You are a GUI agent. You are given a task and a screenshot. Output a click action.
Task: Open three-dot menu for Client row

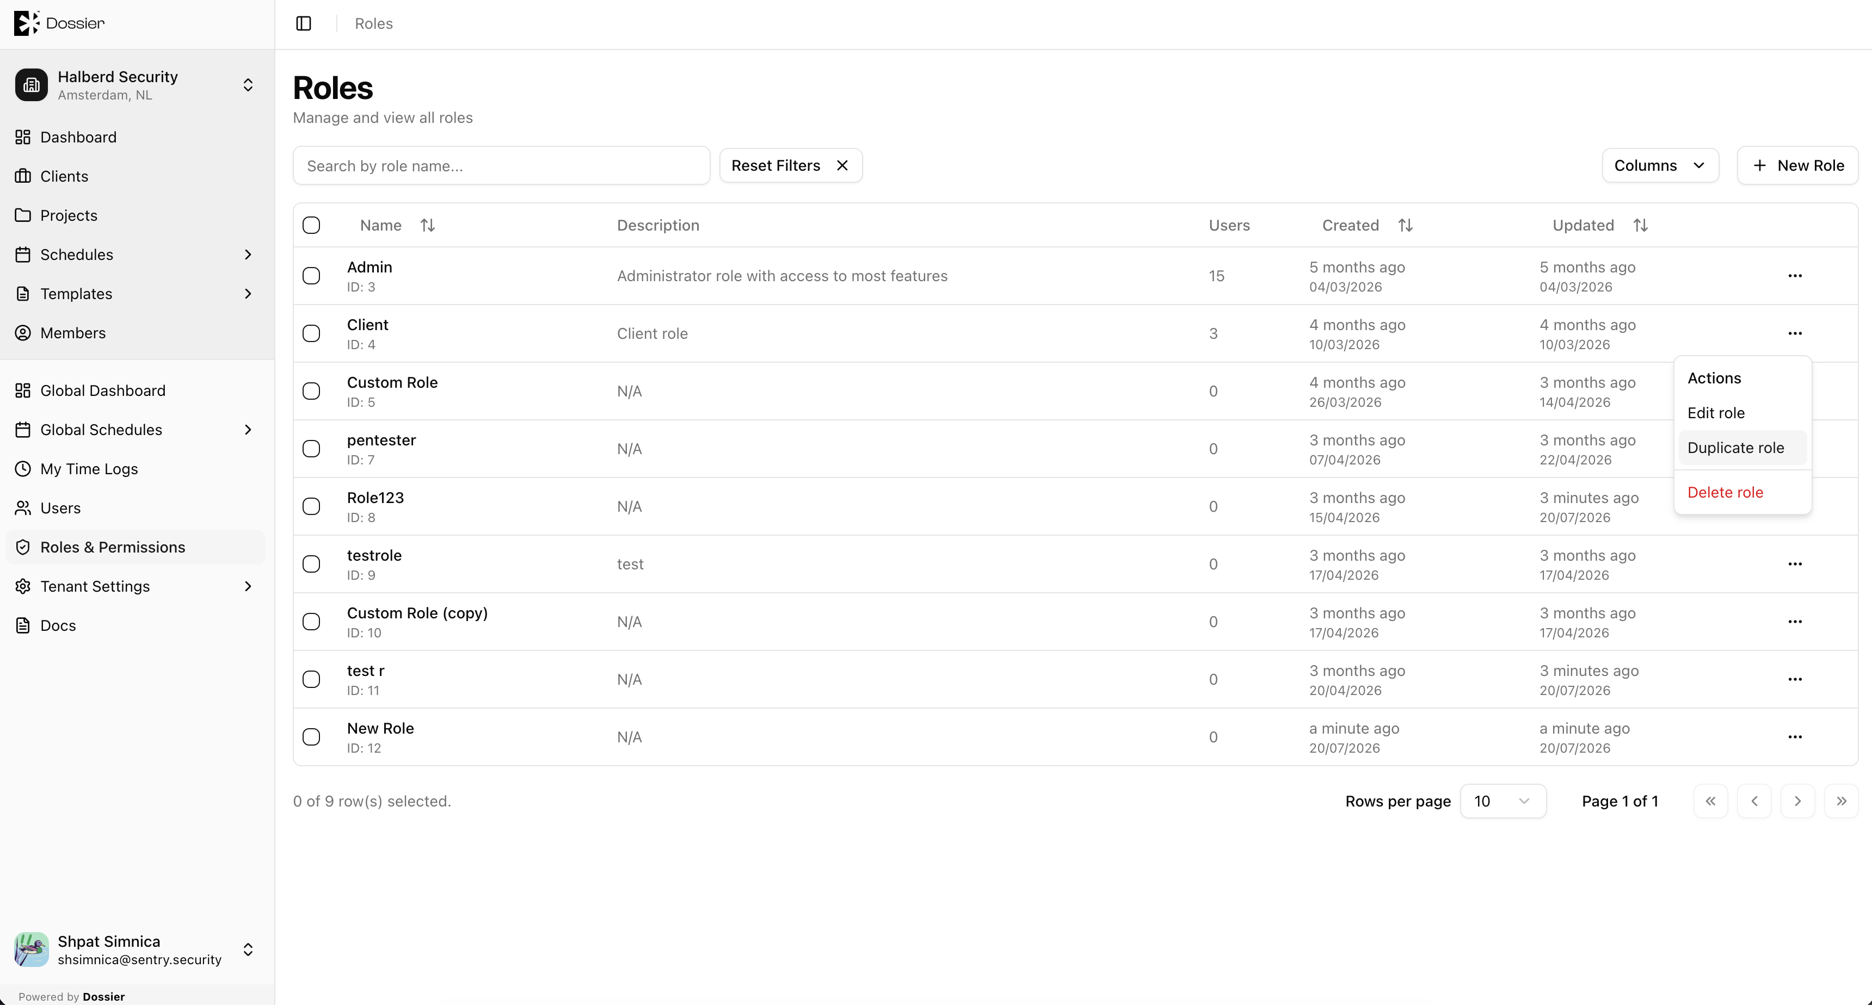point(1794,333)
